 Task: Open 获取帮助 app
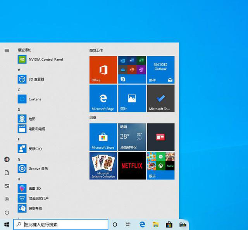(x=30, y=208)
